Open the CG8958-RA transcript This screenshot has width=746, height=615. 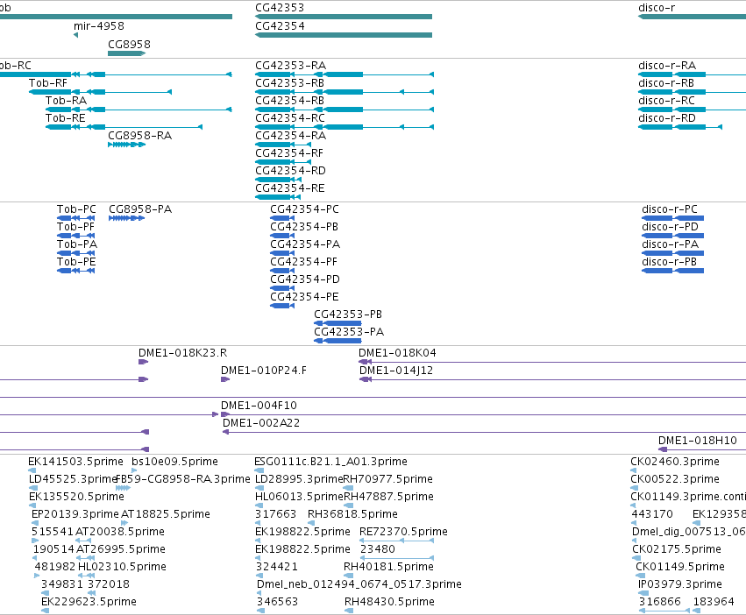coord(126,145)
